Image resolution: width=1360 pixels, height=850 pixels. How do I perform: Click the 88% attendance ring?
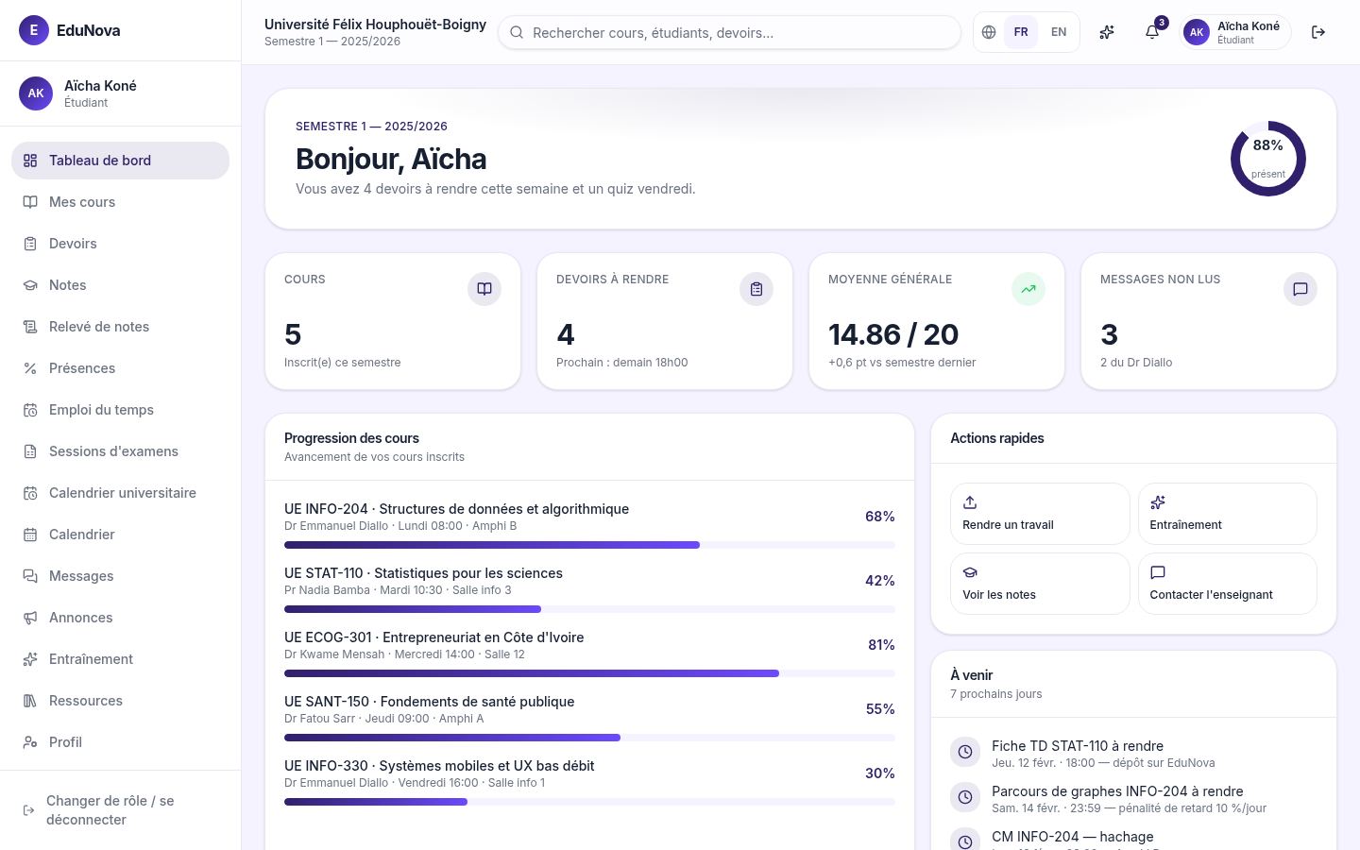tap(1268, 159)
